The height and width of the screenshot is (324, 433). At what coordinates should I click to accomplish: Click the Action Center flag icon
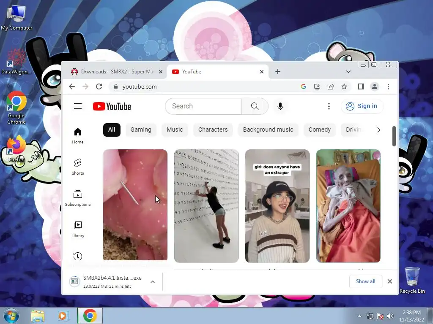point(380,316)
